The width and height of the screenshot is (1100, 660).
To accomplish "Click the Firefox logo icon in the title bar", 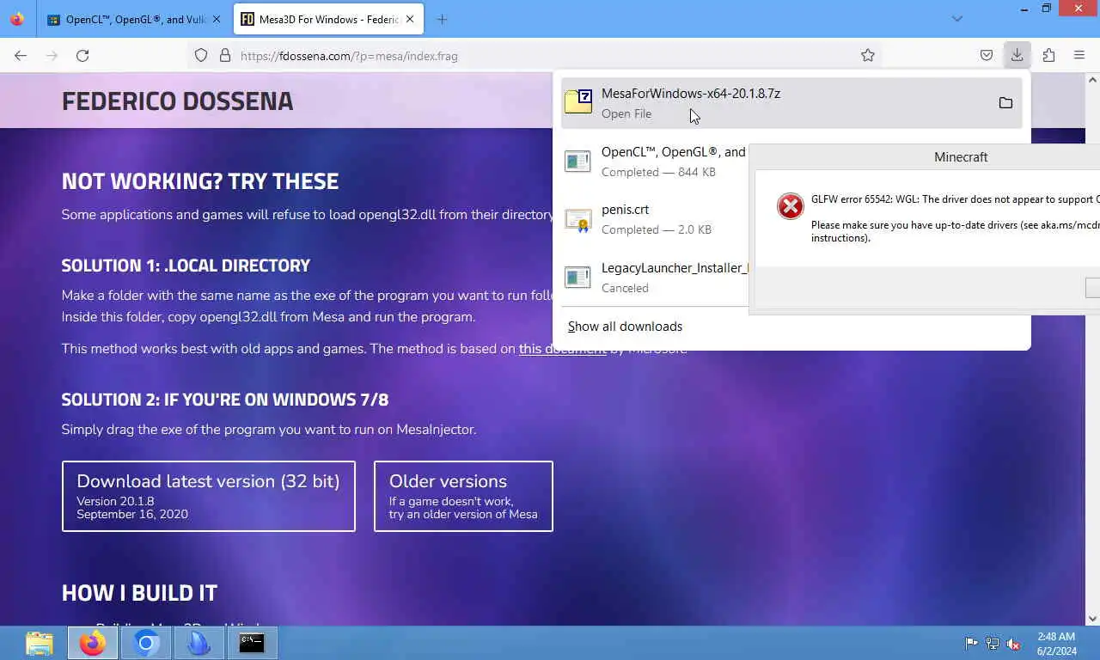I will (x=17, y=19).
